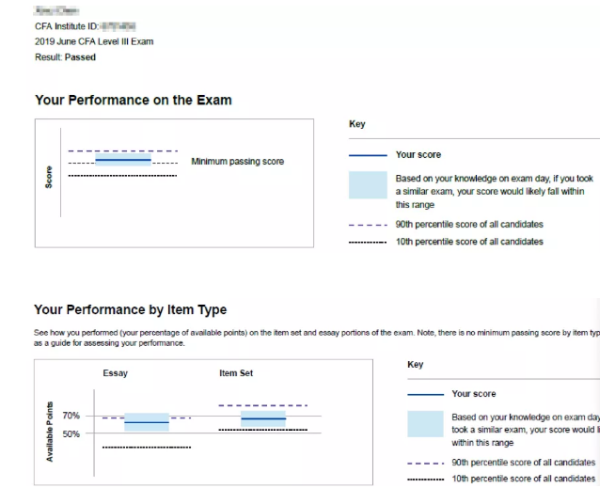Click the "Your Performance on the Exam" heading

133,100
